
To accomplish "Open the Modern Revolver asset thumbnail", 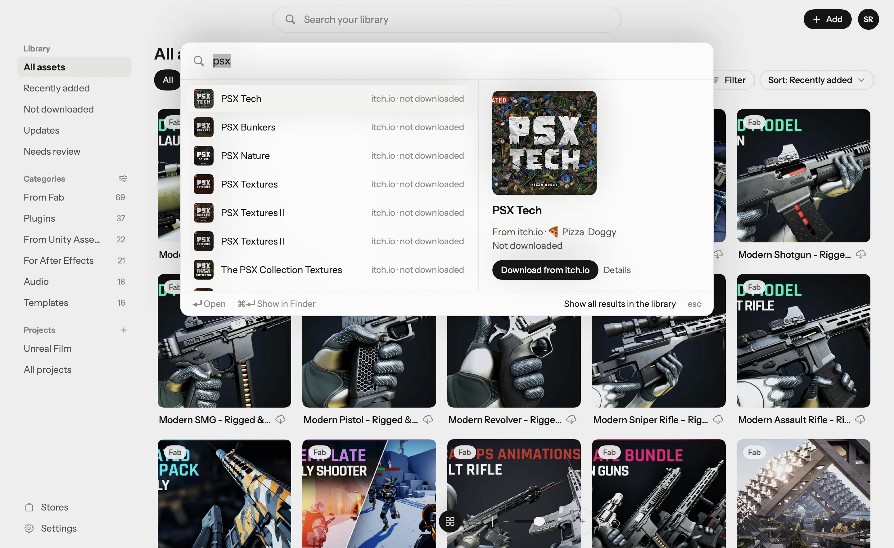I will pos(514,362).
